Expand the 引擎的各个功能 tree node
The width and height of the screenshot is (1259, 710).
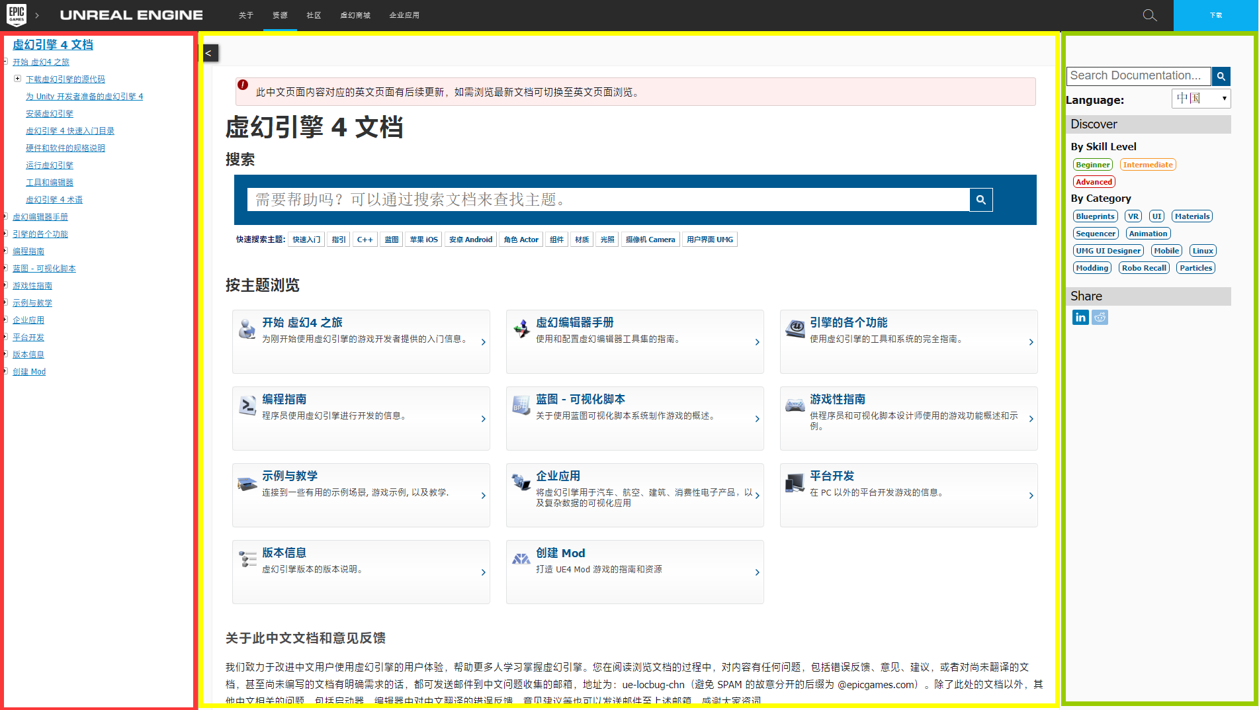(x=5, y=234)
